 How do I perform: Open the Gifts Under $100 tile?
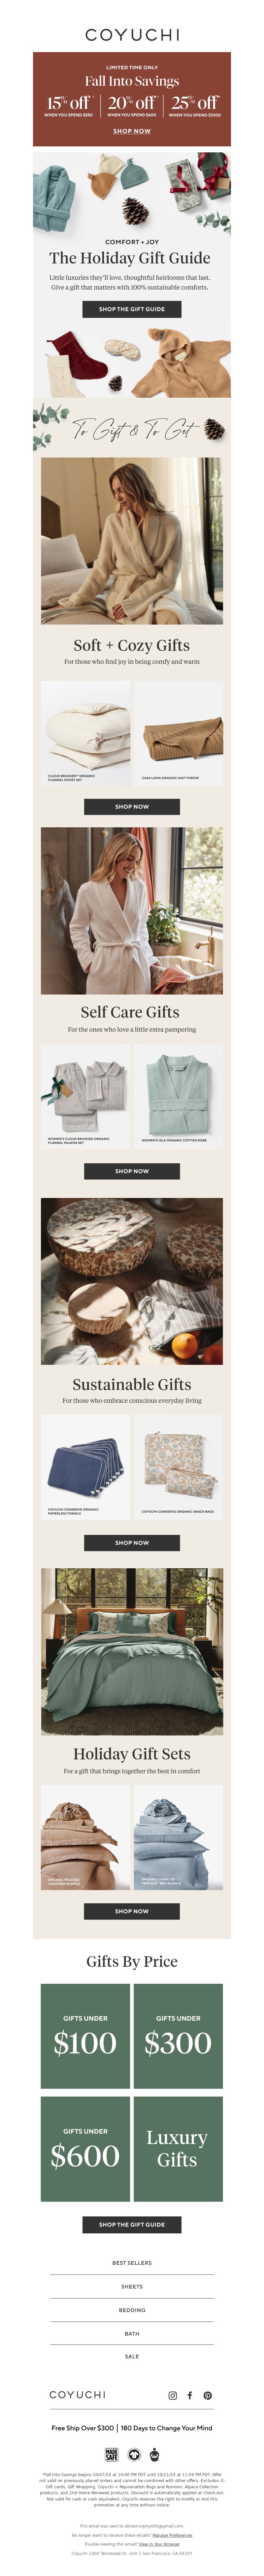[x=85, y=2036]
